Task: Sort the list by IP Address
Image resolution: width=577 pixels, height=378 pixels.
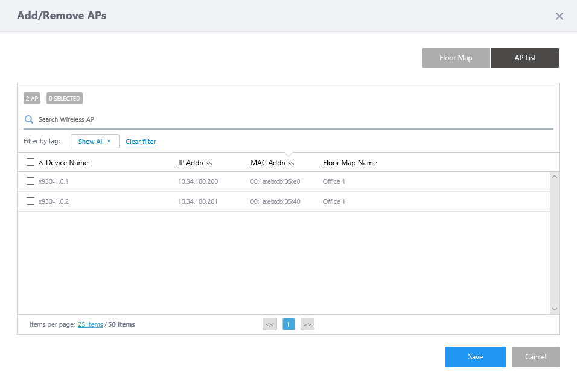Action: [195, 163]
